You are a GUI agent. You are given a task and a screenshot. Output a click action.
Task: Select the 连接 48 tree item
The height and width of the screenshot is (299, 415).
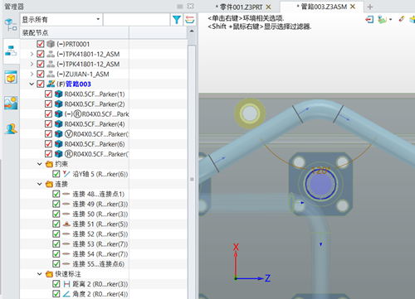pyautogui.click(x=99, y=194)
